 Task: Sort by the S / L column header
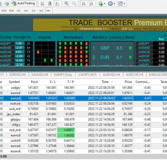[53, 82]
